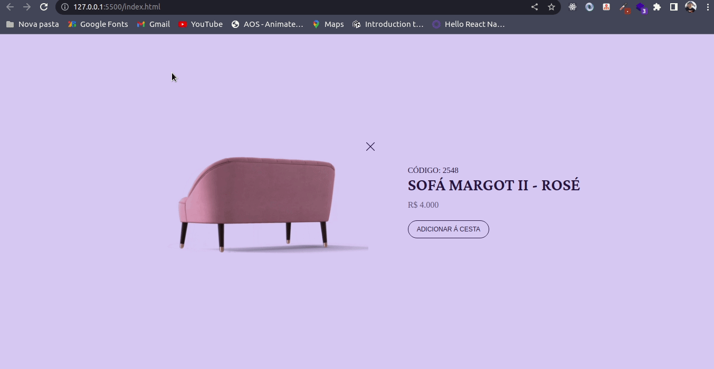Click the R$ 4.000 price text
Screen dimensions: 714x369
(423, 205)
